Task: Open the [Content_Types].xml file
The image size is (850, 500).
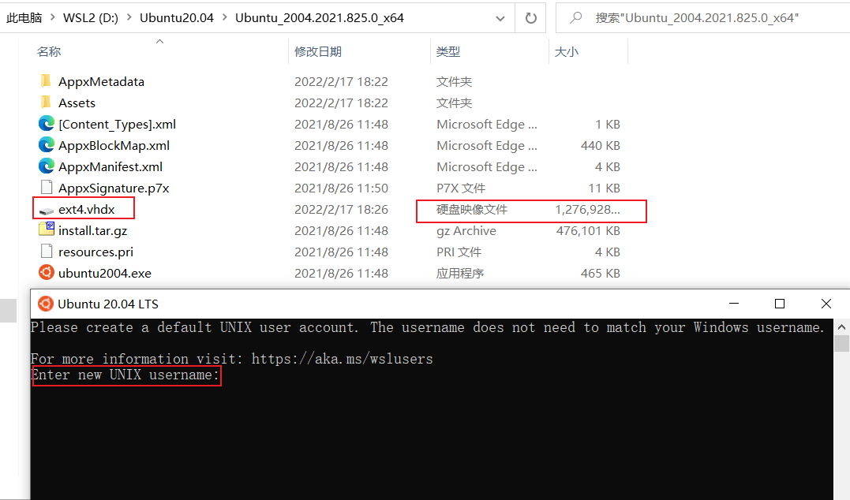Action: 118,124
